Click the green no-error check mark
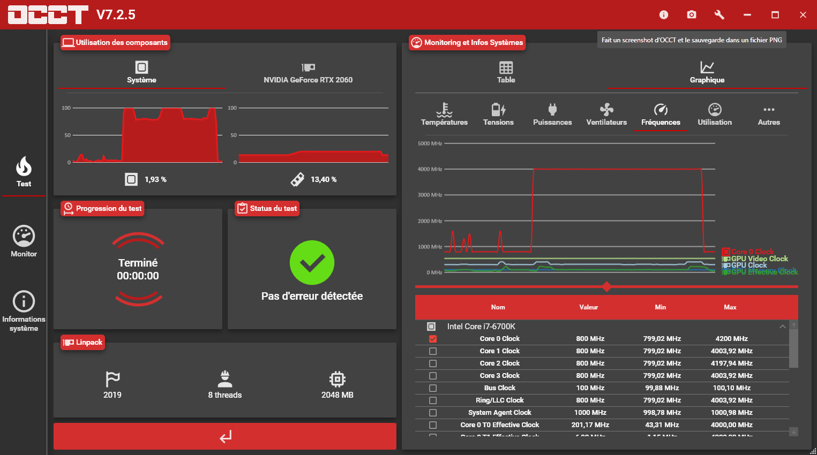 pyautogui.click(x=312, y=263)
